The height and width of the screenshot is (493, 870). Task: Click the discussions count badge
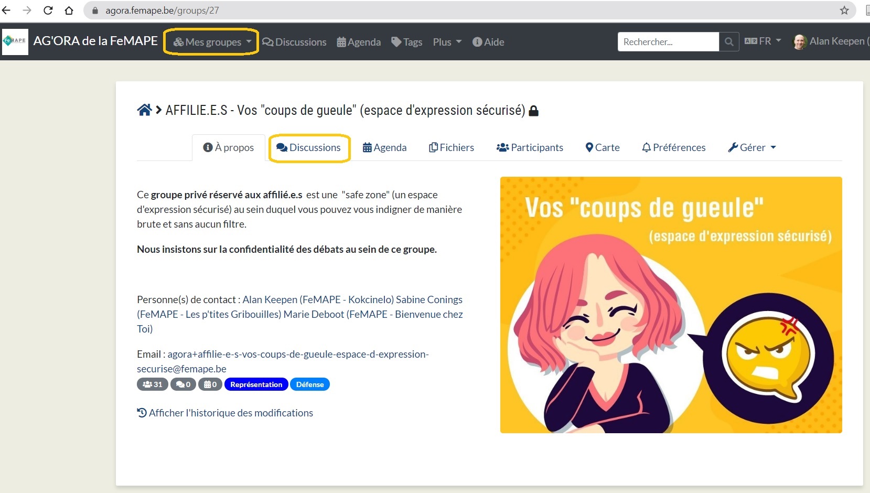[183, 384]
